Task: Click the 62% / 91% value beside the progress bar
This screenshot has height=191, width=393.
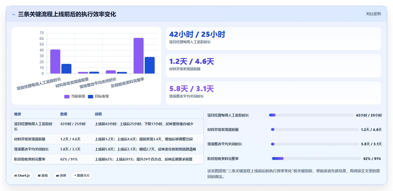Action: (372, 159)
